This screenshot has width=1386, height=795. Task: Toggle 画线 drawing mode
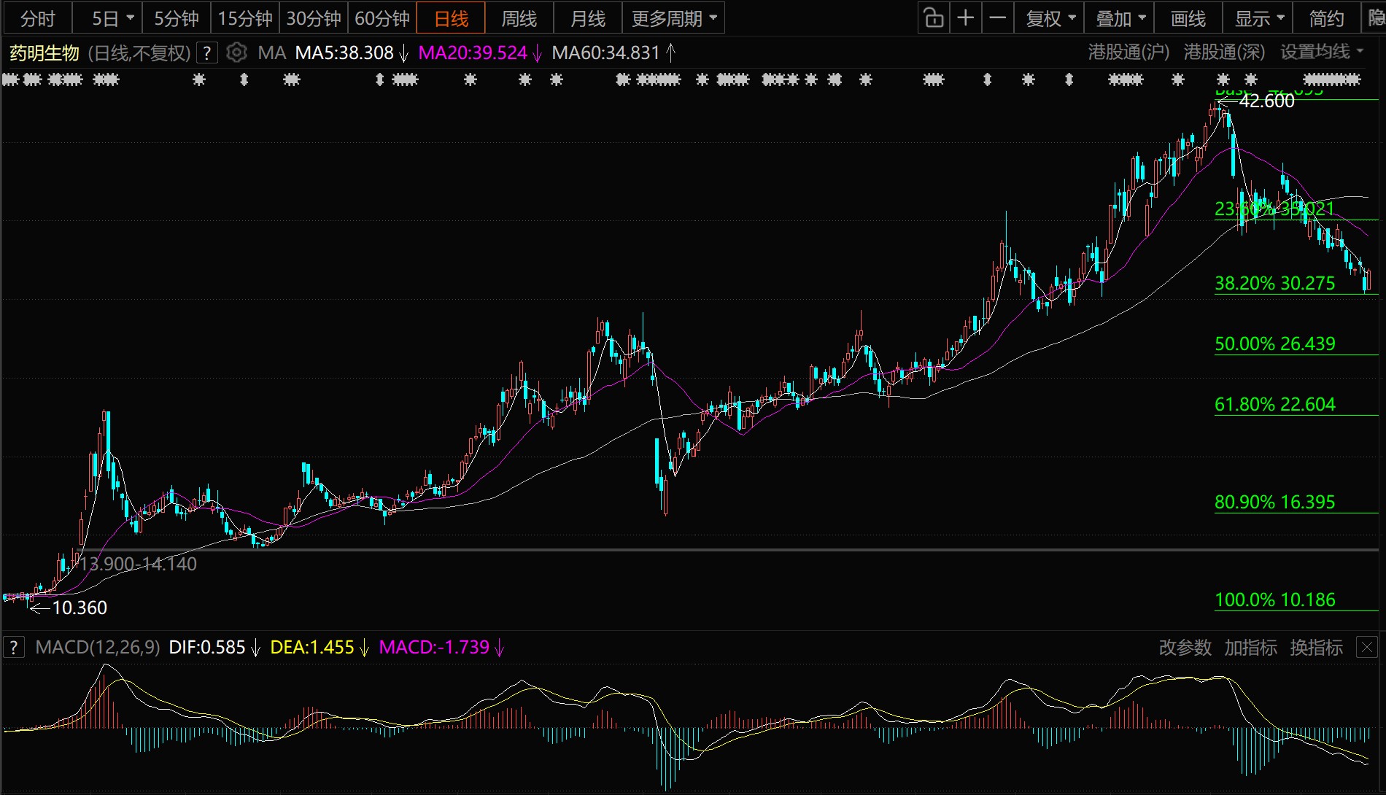tap(1188, 18)
